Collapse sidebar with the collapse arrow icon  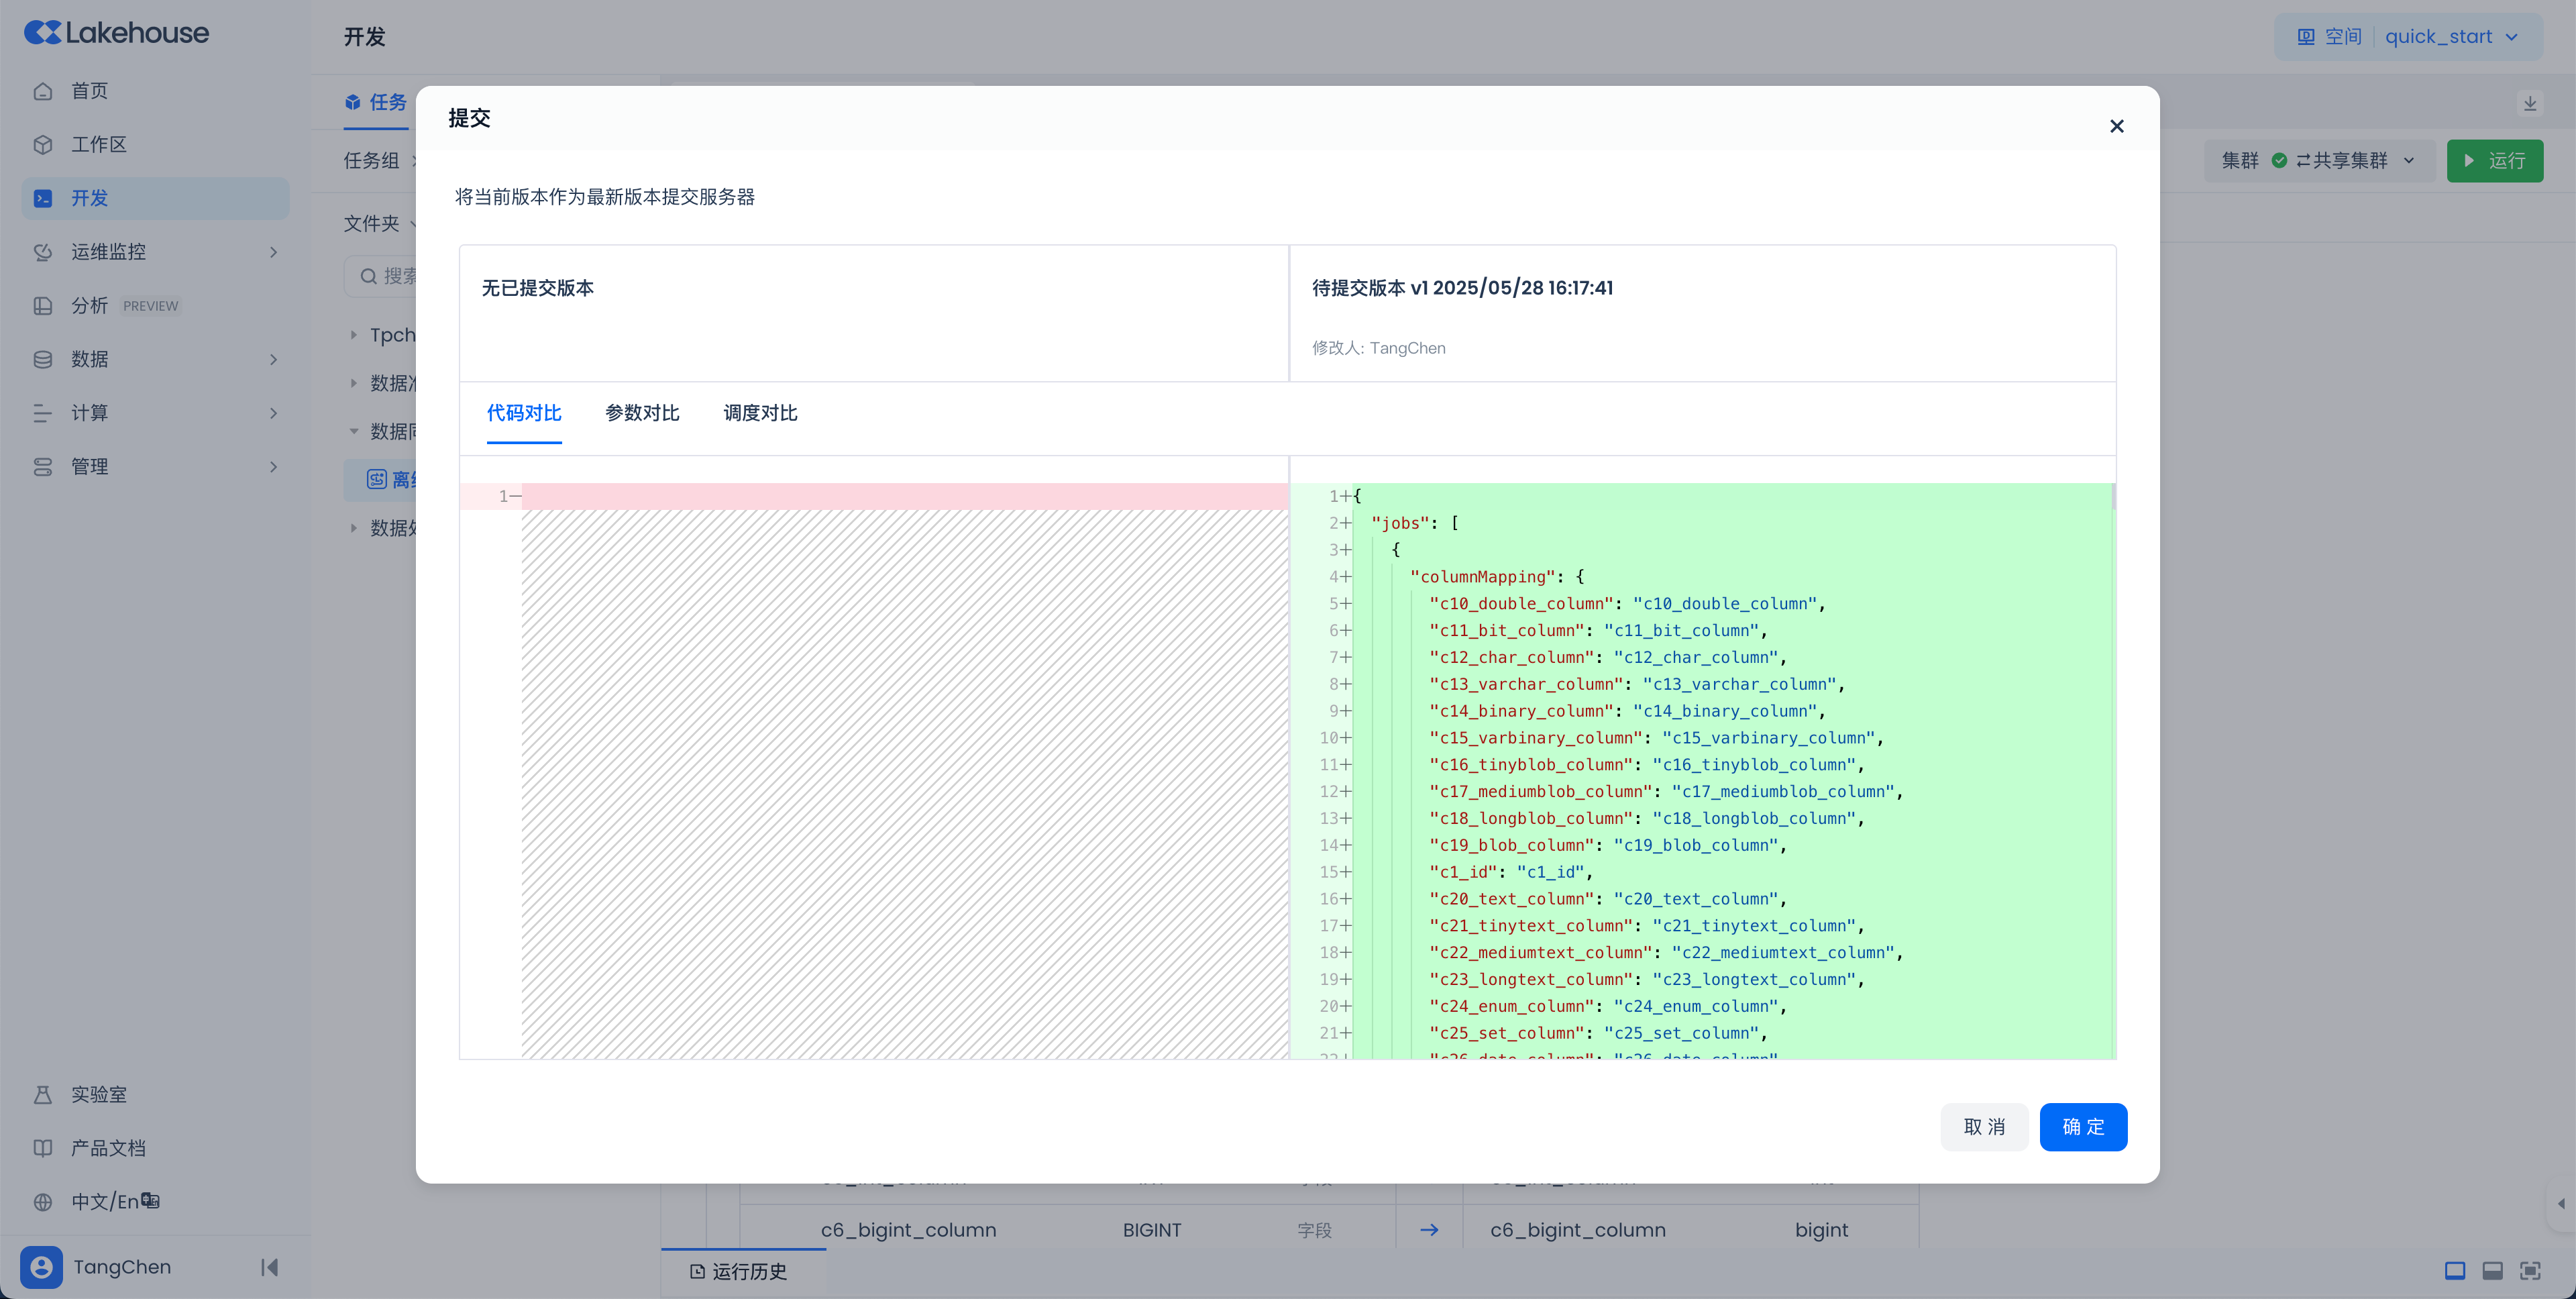269,1267
